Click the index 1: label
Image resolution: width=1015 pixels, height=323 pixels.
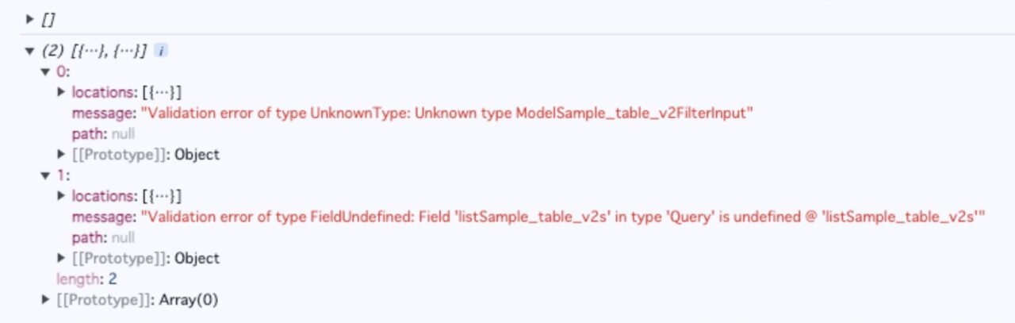click(63, 175)
